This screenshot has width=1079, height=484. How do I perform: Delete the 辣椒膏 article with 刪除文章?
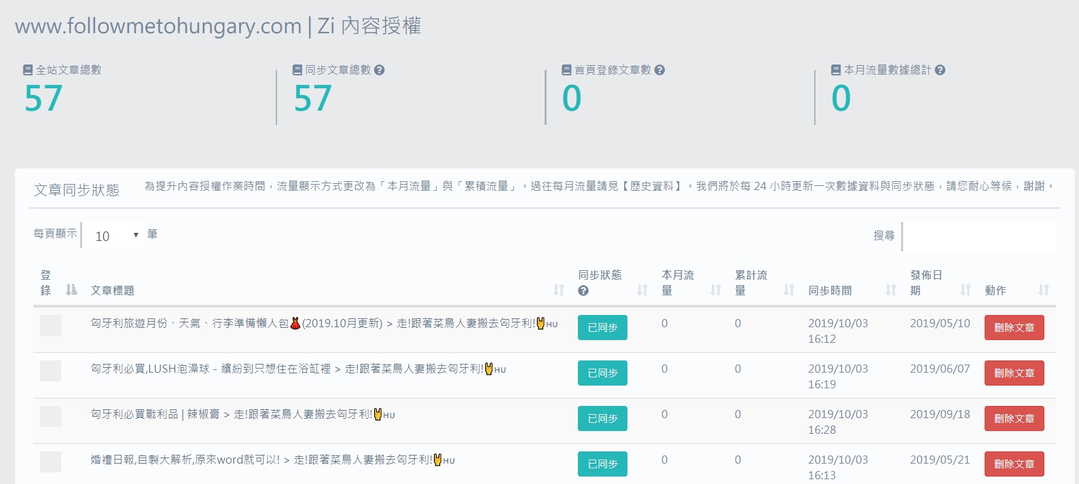(x=1014, y=418)
